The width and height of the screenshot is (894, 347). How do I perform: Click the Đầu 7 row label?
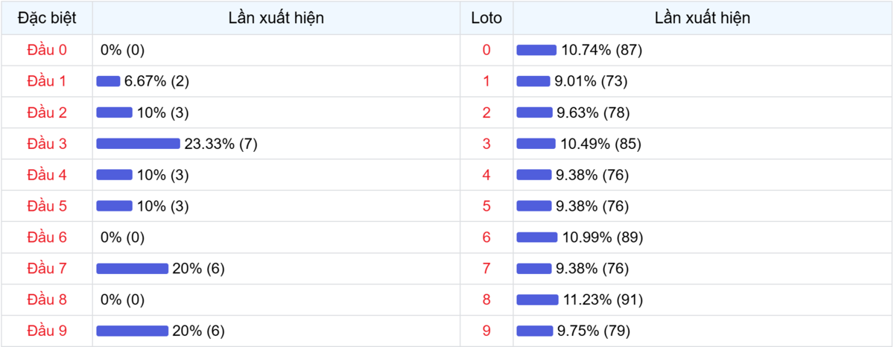(x=47, y=269)
